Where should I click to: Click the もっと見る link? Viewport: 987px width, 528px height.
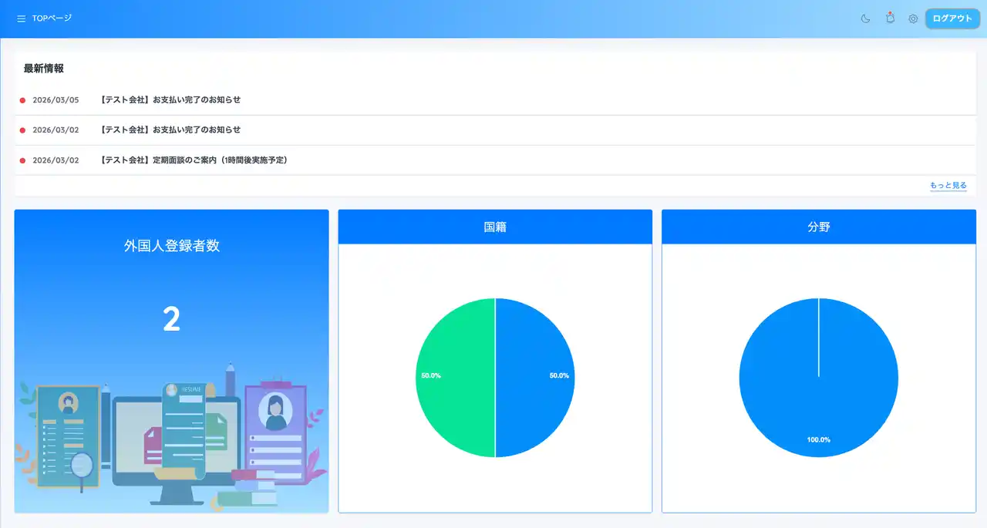(x=948, y=186)
